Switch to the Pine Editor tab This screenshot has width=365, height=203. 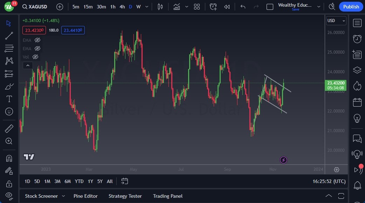click(85, 196)
